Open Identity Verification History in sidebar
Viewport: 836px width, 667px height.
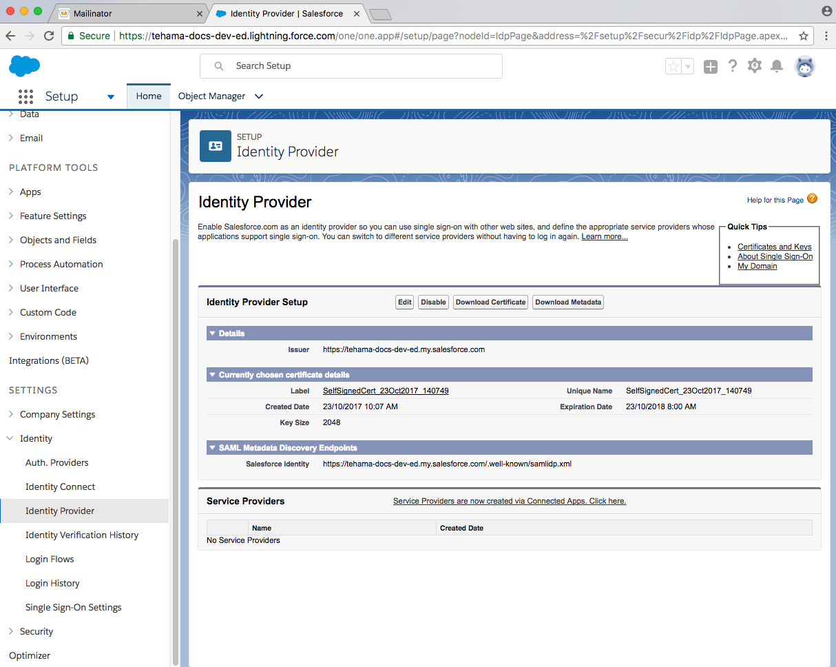pos(82,535)
